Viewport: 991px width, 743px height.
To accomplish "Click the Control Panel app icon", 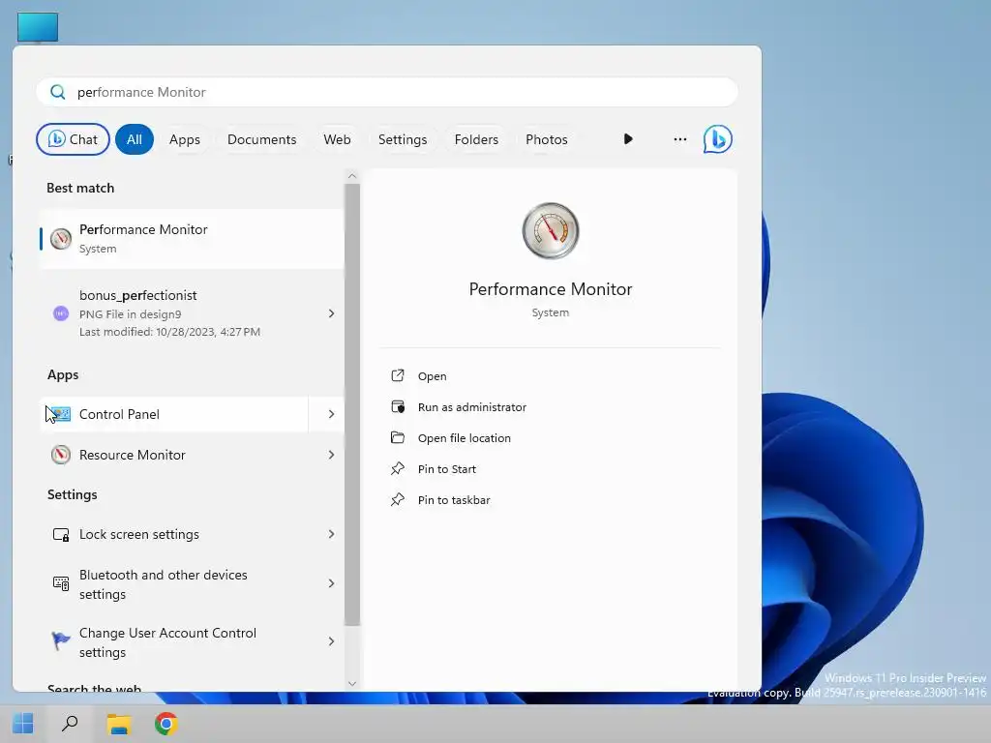I will click(x=61, y=414).
